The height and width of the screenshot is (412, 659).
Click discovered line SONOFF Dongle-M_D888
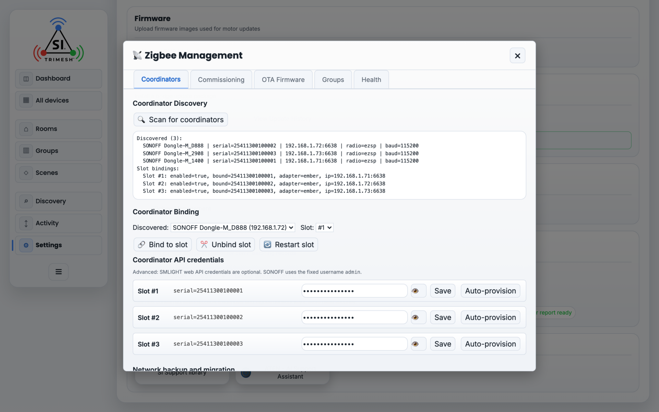[x=281, y=146]
